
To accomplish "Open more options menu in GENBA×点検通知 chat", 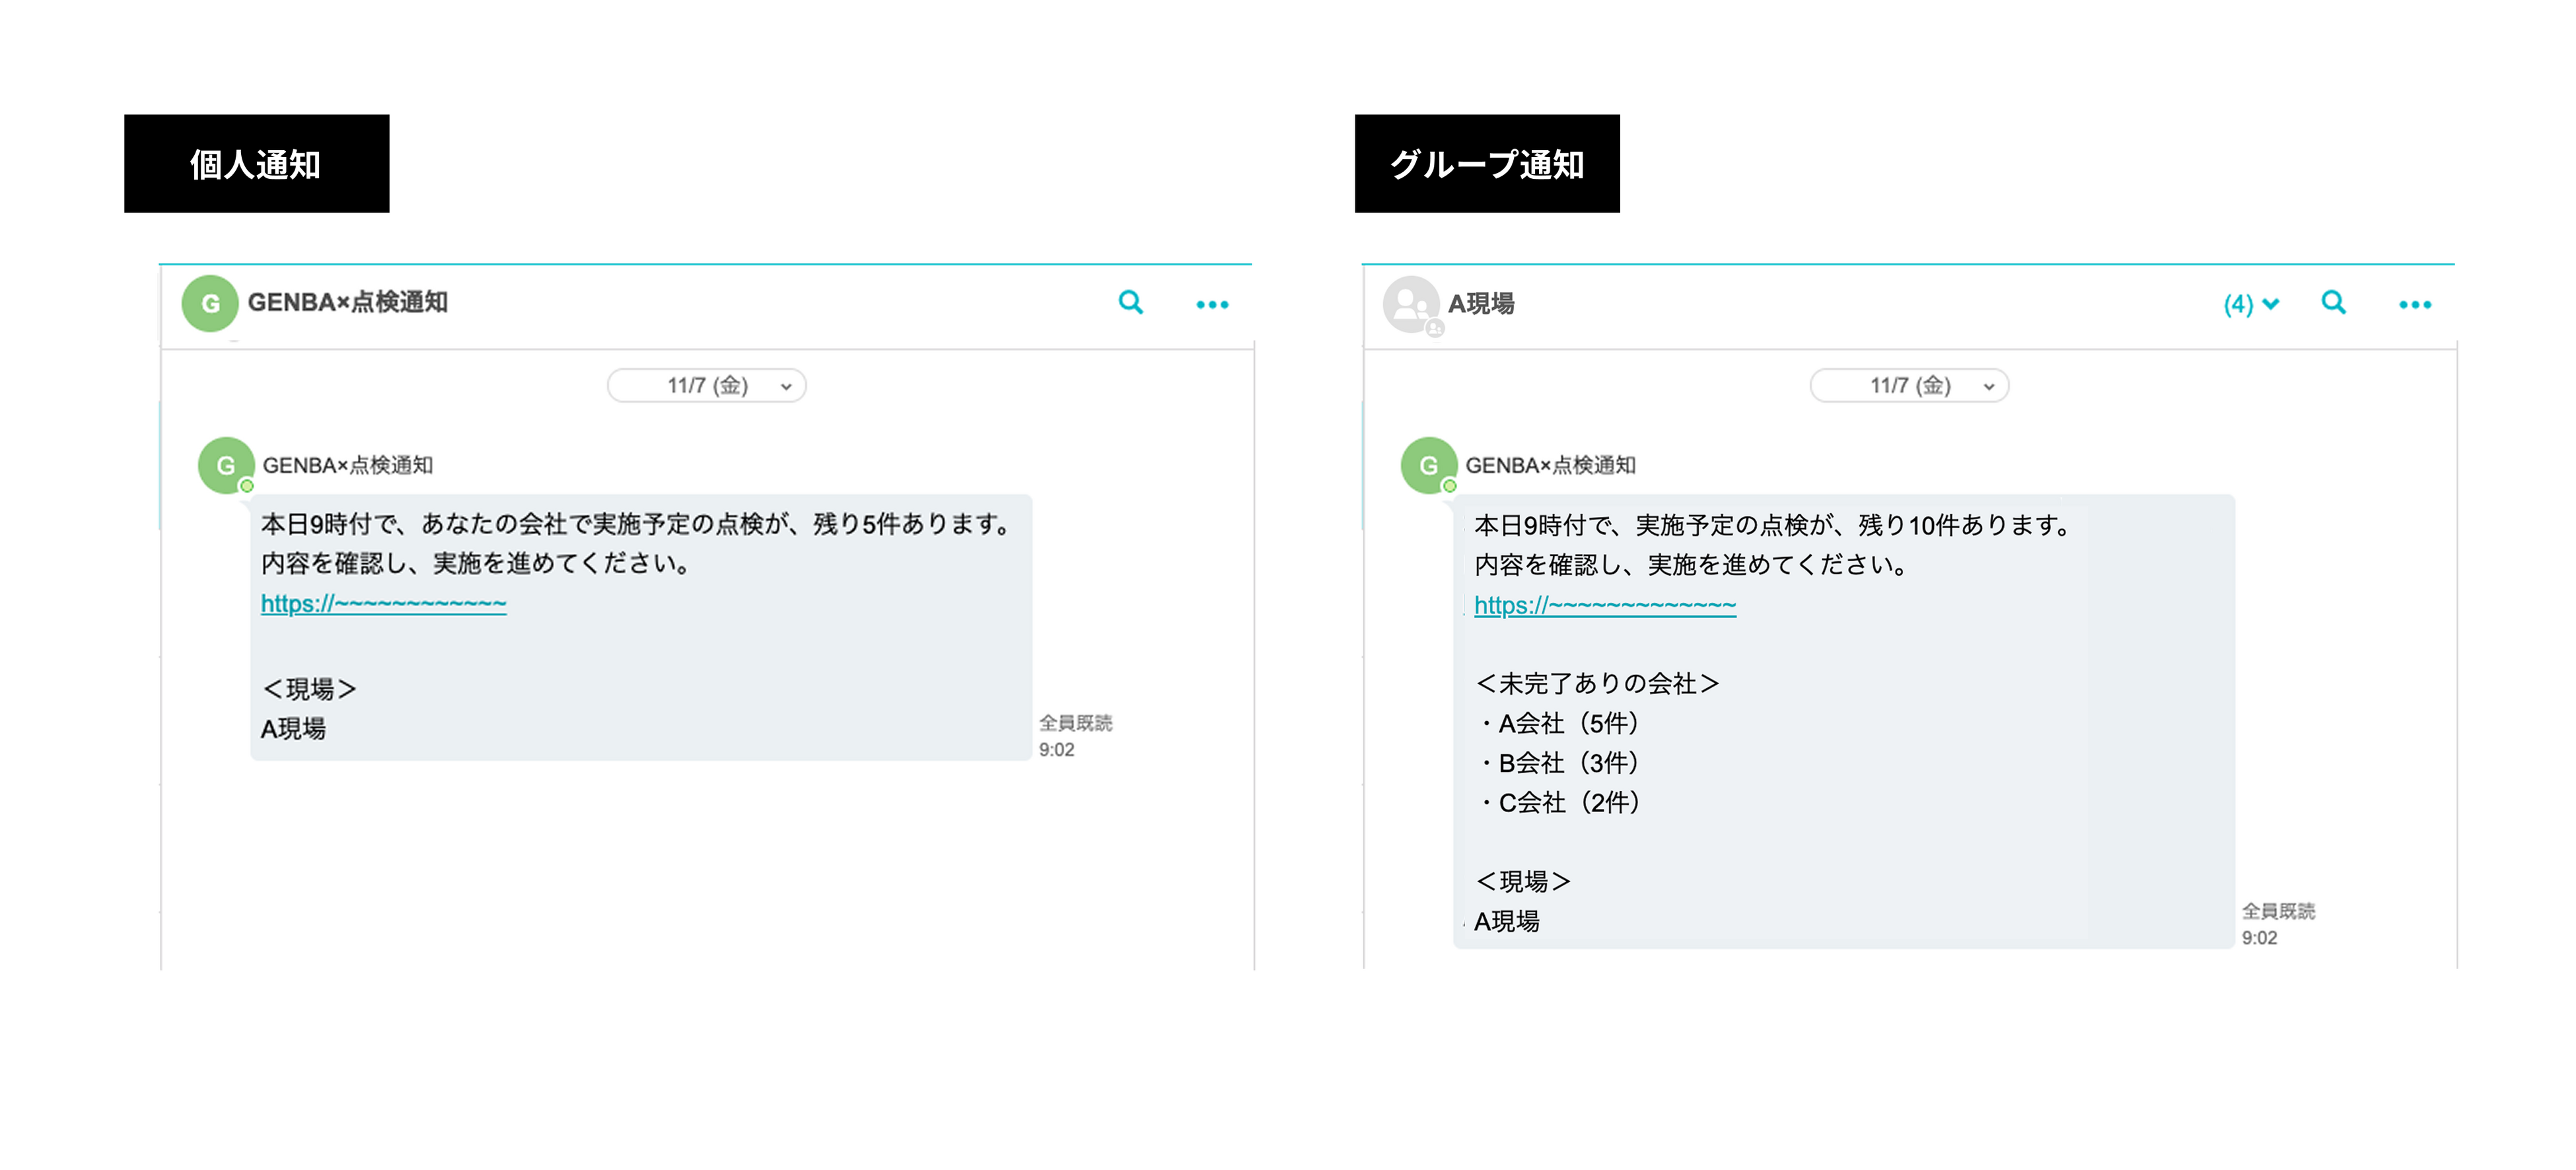I will tap(1212, 304).
